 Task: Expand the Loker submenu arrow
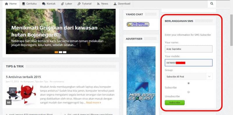click(66, 6)
